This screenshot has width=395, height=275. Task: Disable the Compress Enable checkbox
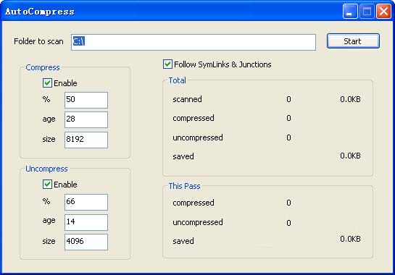click(47, 83)
